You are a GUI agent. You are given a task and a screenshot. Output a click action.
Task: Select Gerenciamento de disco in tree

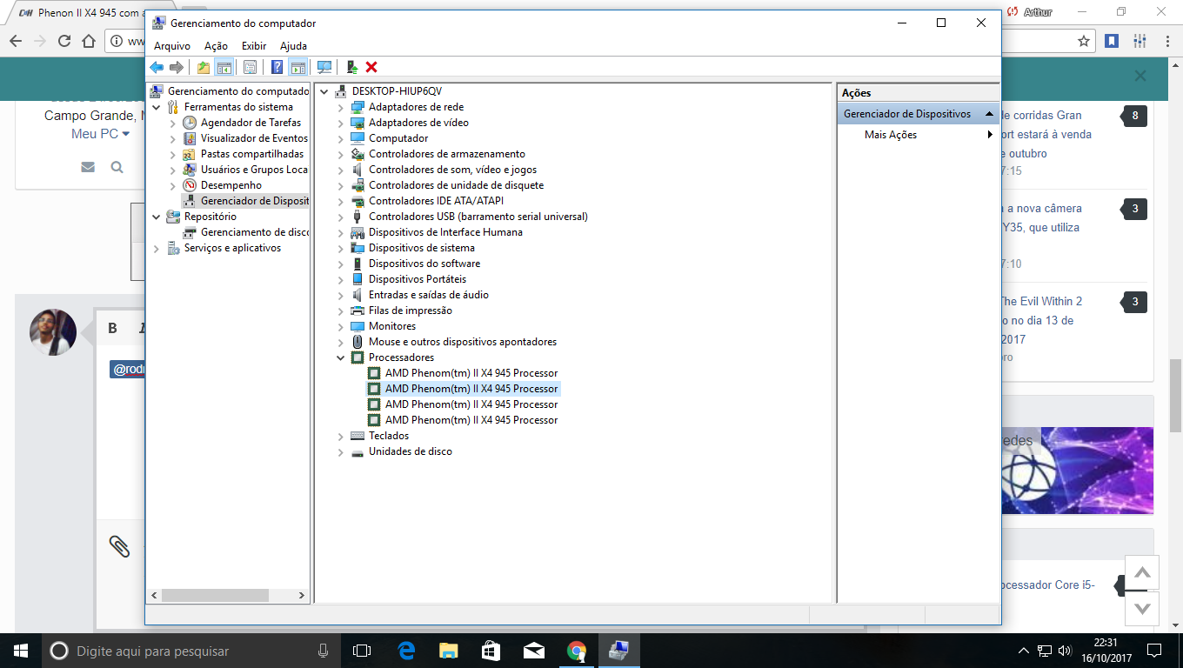(x=255, y=232)
